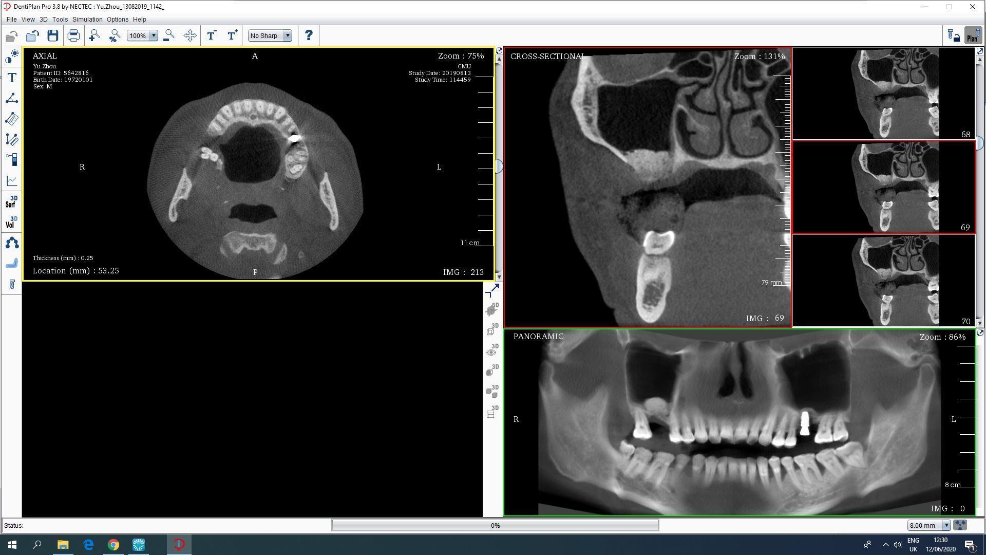Open the 3D menu
The image size is (986, 555).
(x=44, y=19)
